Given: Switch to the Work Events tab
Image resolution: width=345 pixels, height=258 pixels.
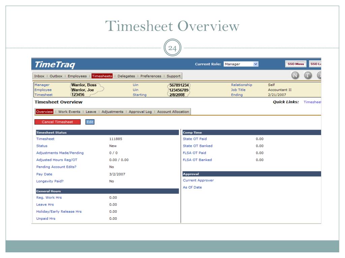Looking at the screenshot, I should (x=69, y=112).
